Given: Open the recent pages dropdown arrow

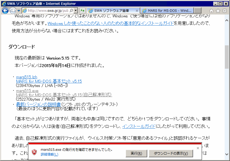Looking at the screenshot, I should [x=19, y=11].
